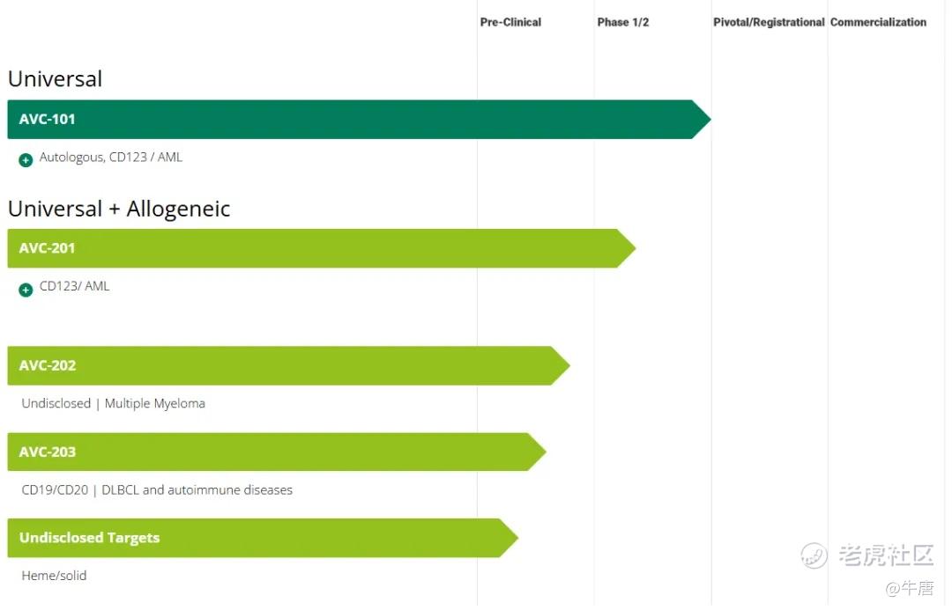Click the Universal + Allogeneic section heading
Viewport: 952px width, 610px height.
[119, 209]
